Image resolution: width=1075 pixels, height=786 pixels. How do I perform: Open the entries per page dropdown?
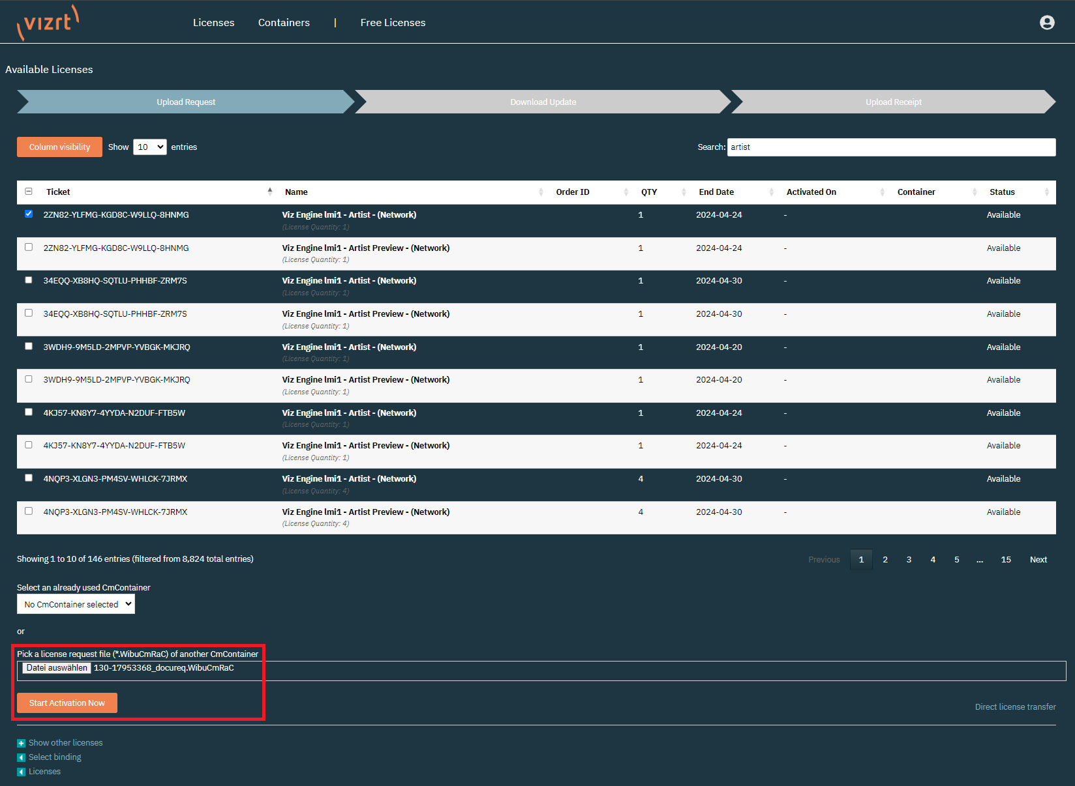[x=149, y=147]
